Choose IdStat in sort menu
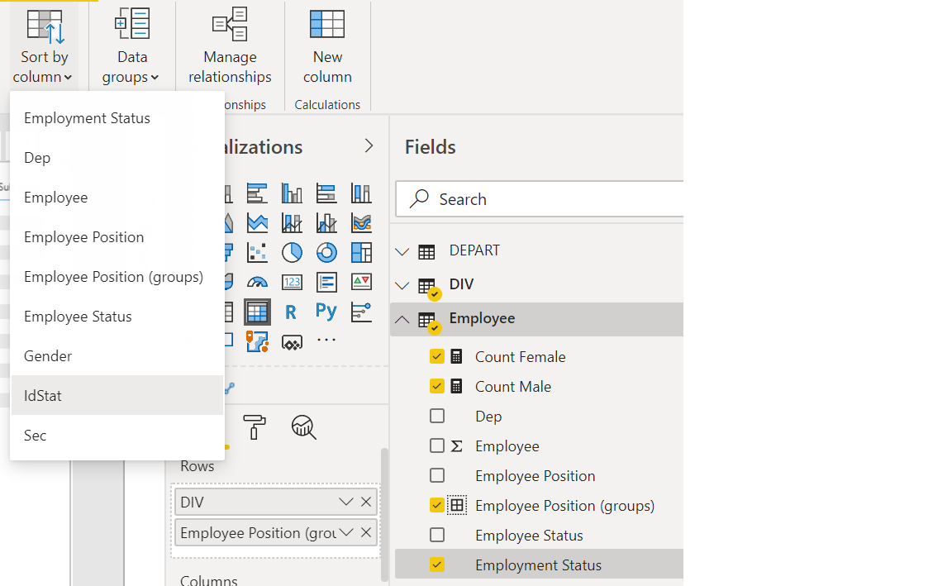 click(117, 395)
